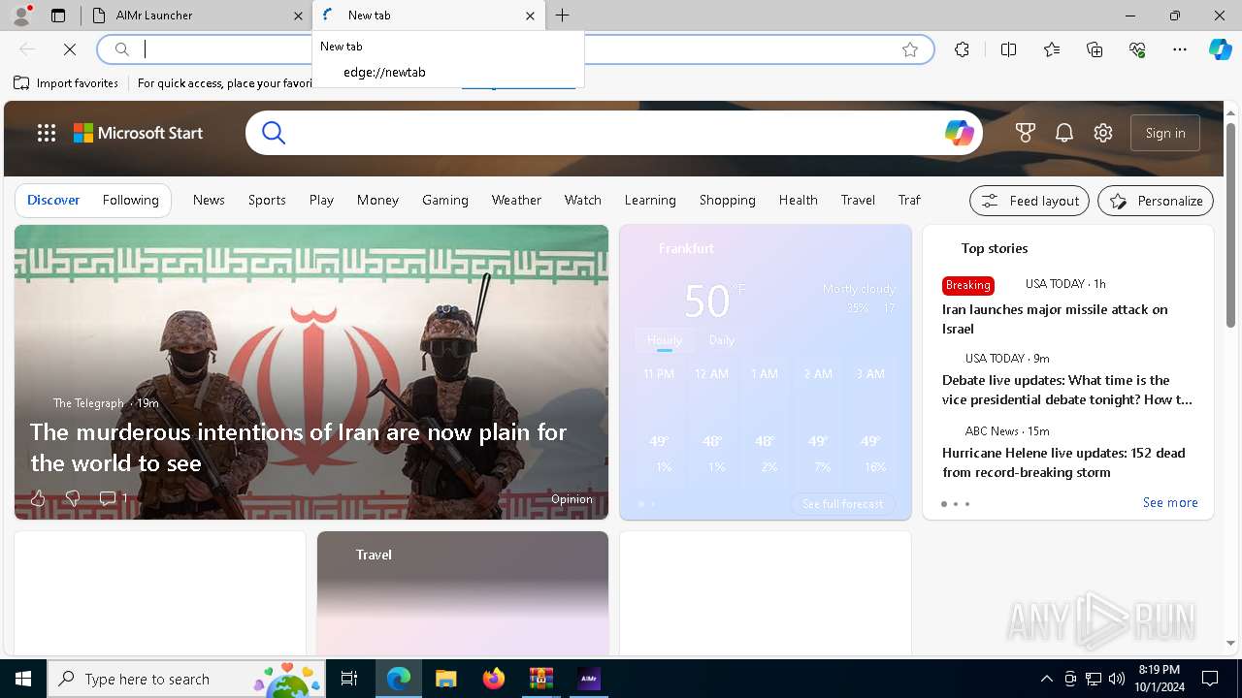Open page settings gear icon

(1103, 133)
